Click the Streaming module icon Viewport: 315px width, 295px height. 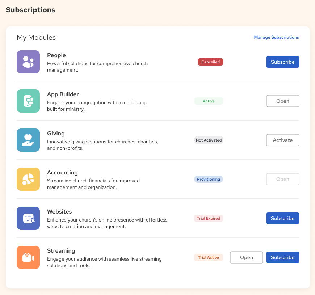tap(28, 257)
